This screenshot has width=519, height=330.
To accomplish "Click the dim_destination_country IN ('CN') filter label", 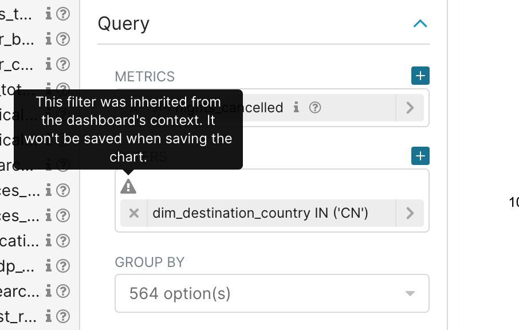I will [260, 213].
